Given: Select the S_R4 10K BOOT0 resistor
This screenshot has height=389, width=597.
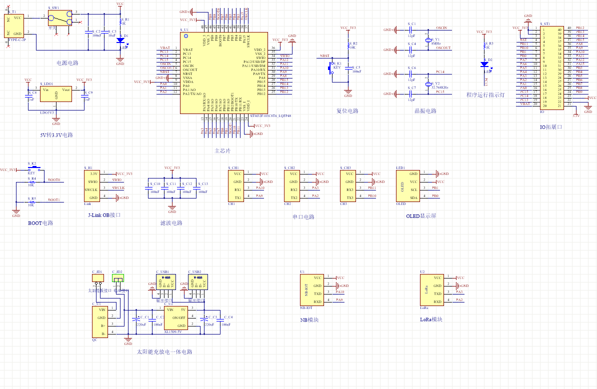Looking at the screenshot, I should (31, 182).
